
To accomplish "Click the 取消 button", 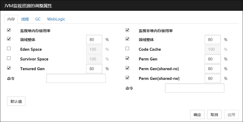I will point(214,115).
